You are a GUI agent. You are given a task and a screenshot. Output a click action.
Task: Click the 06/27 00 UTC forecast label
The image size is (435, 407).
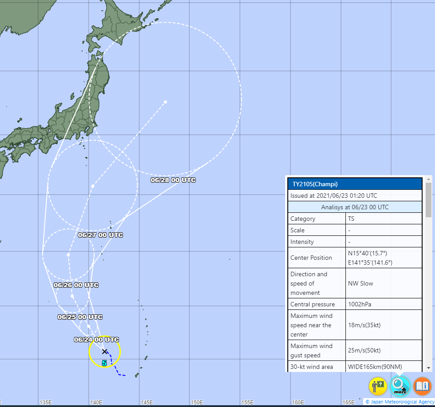100,235
